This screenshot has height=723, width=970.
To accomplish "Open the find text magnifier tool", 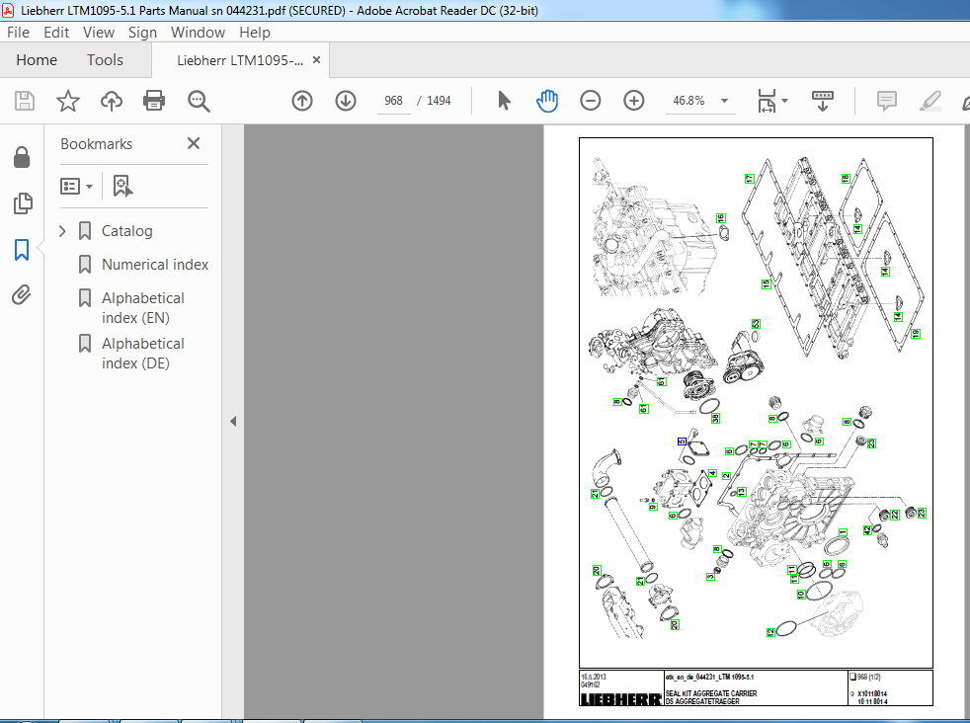I will 199,101.
